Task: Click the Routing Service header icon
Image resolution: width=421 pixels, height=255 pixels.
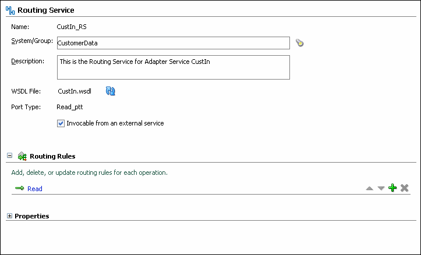Action: tap(10, 10)
